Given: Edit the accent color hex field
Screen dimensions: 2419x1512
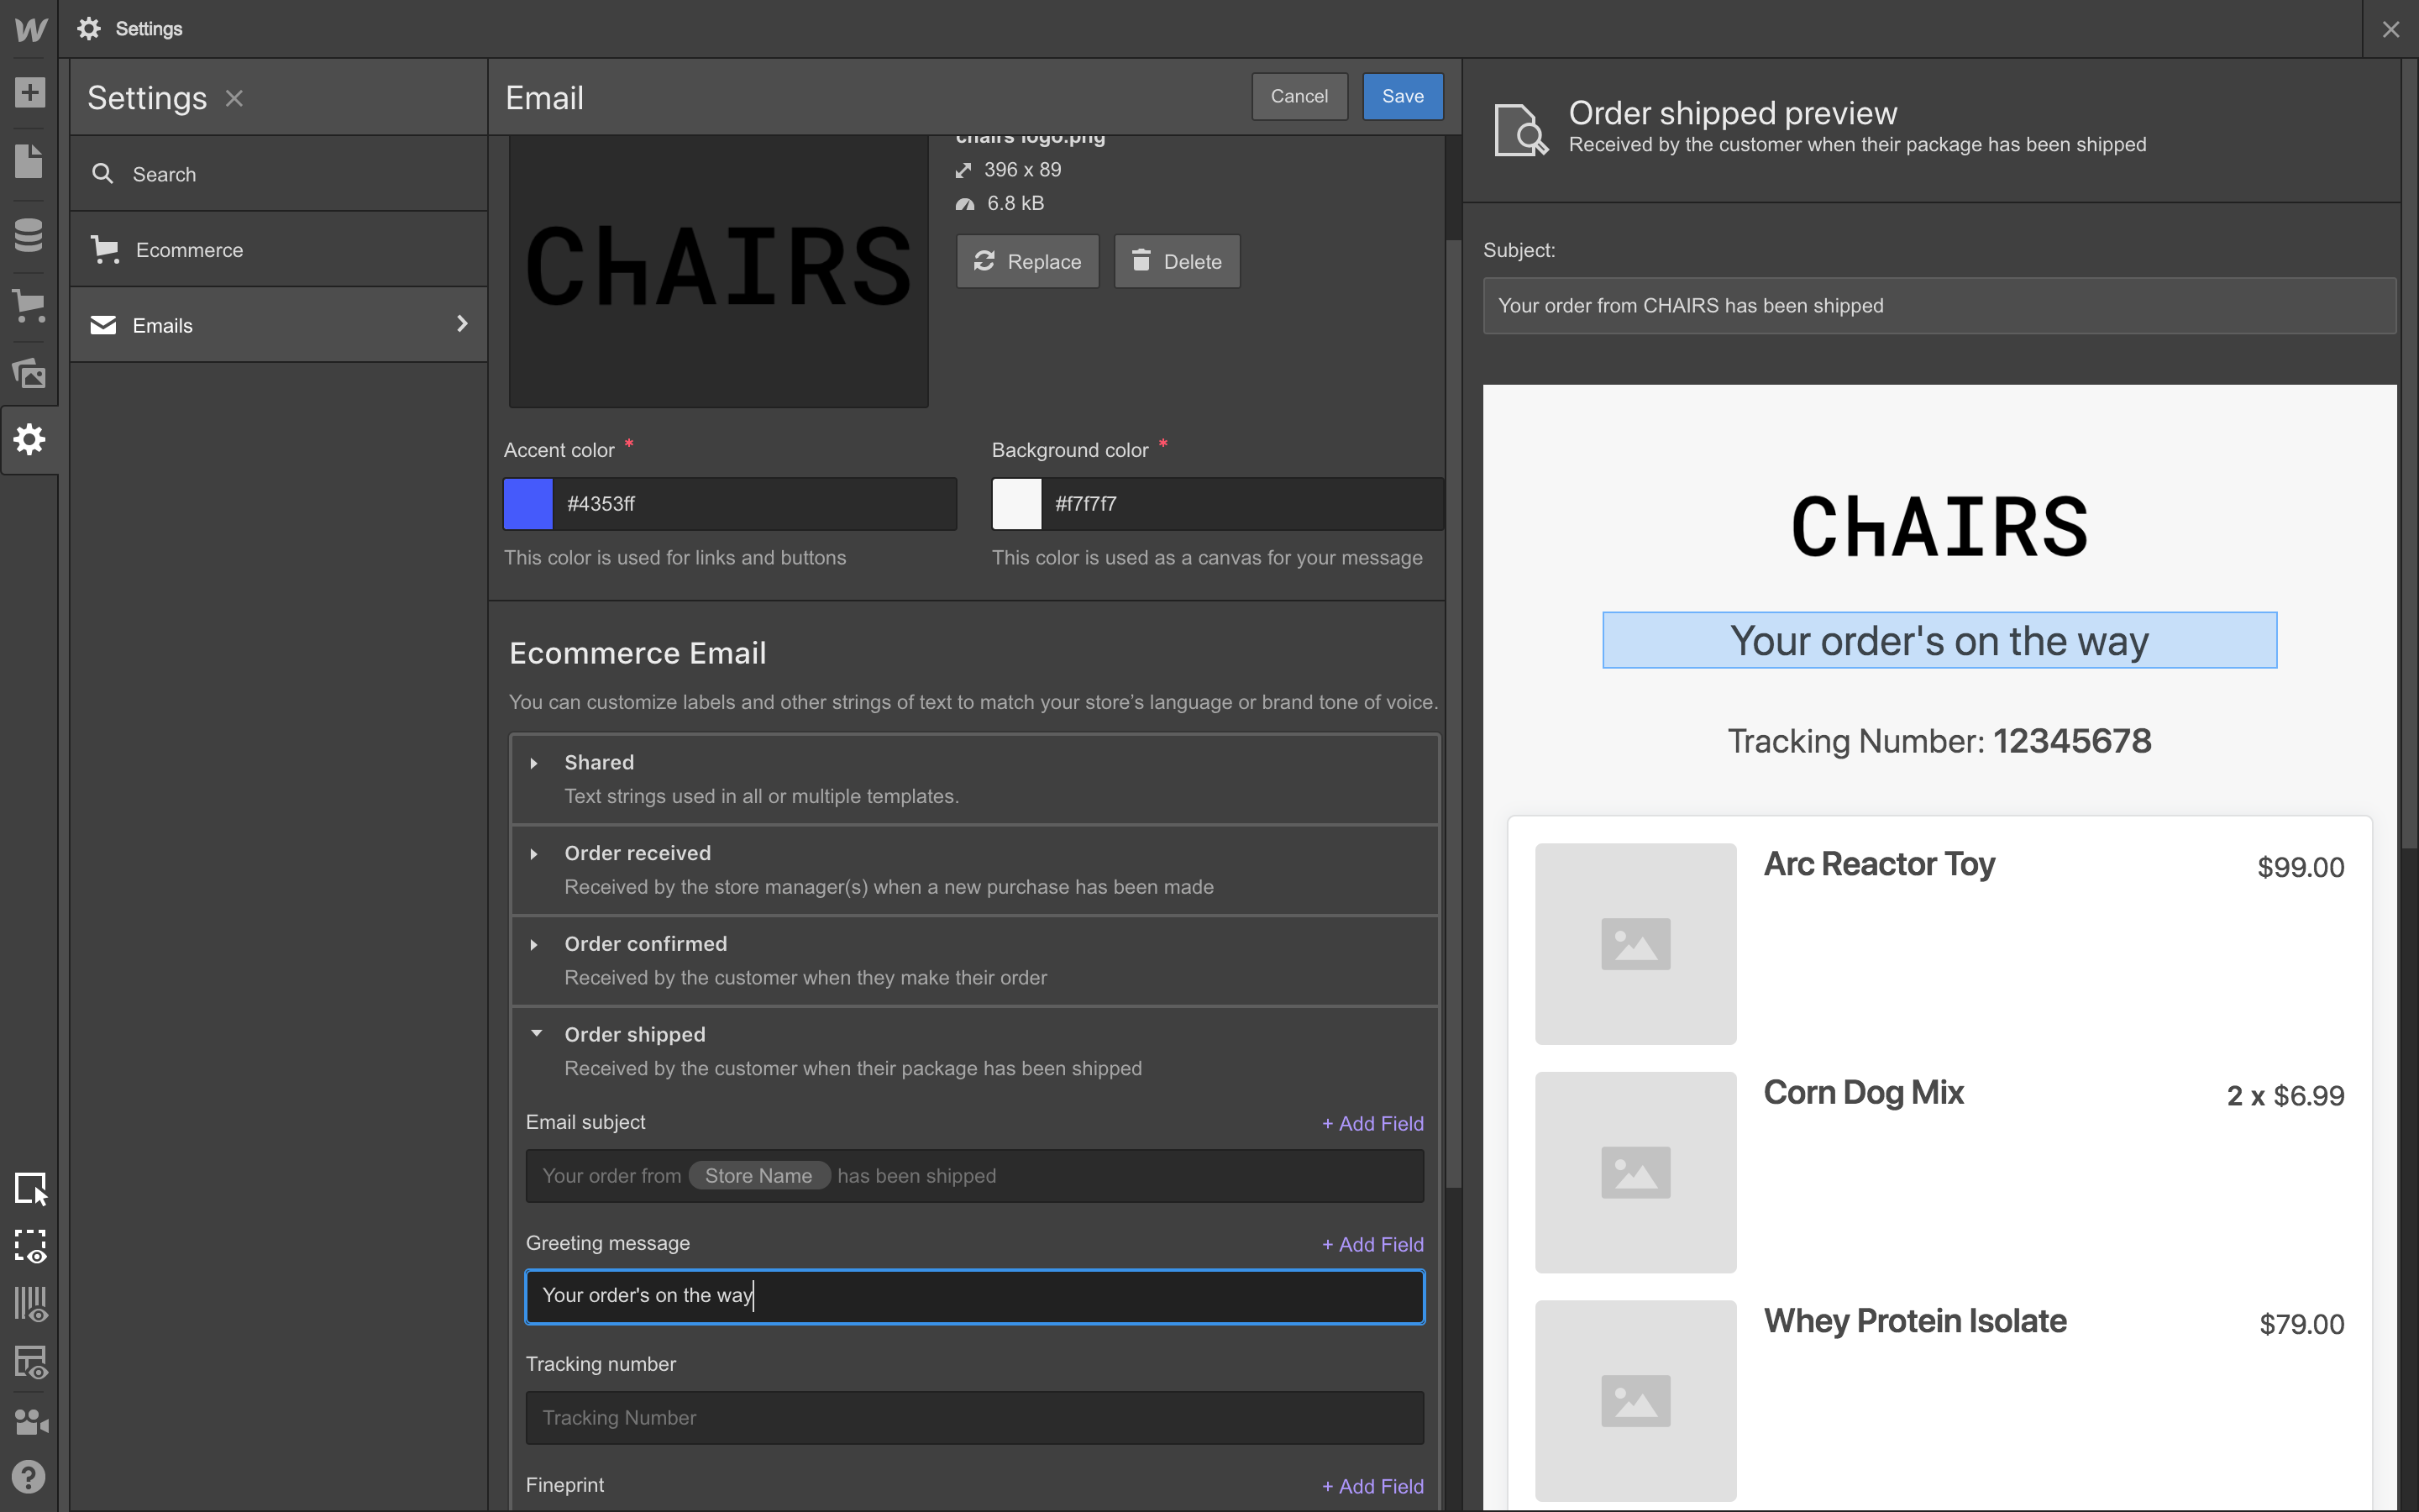Looking at the screenshot, I should point(755,504).
